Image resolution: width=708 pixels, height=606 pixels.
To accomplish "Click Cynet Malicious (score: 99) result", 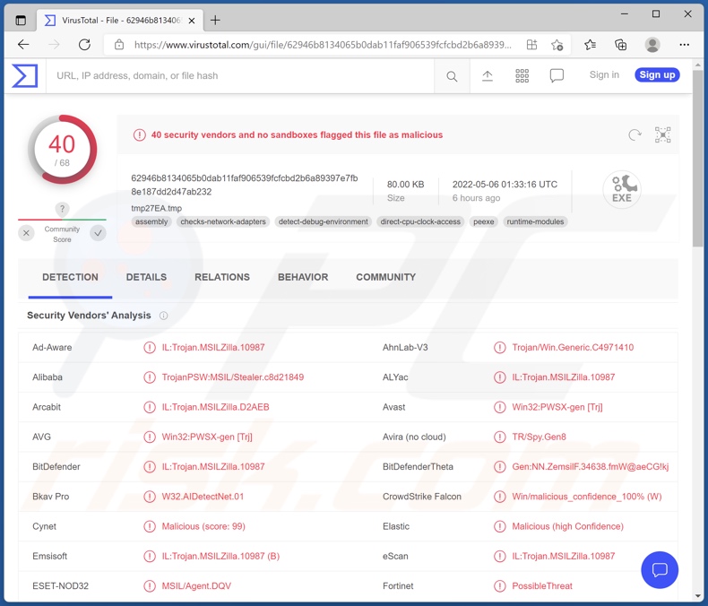I will pyautogui.click(x=203, y=526).
